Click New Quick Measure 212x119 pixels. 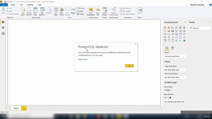pos(128,14)
